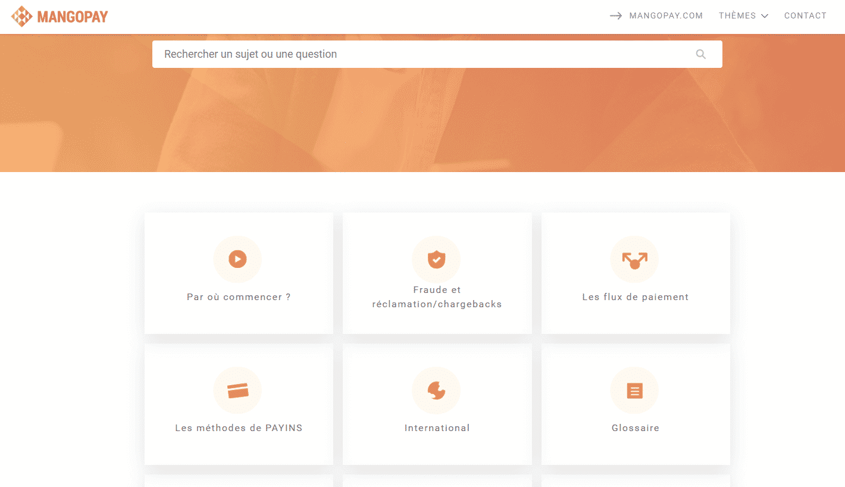Image resolution: width=845 pixels, height=487 pixels.
Task: Open "Les méthodes de PAYINS" topic
Action: click(239, 428)
